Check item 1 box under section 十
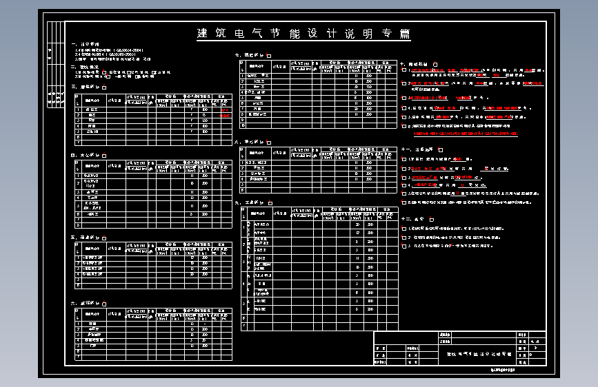 click(x=404, y=70)
